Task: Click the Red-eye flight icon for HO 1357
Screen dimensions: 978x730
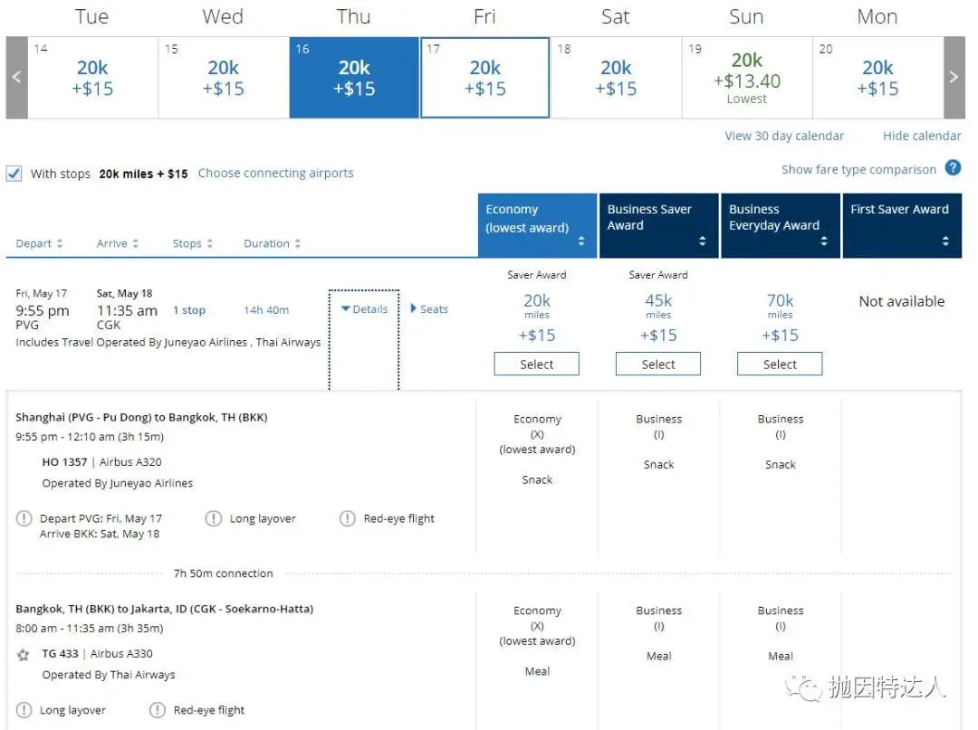Action: coord(347,518)
